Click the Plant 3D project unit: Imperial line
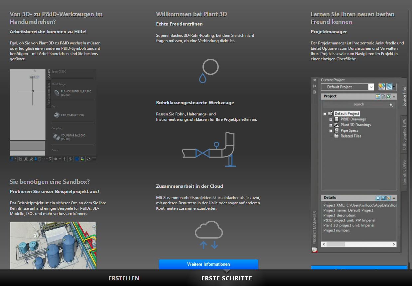Screen dimensions: 412x286 tap(349, 225)
